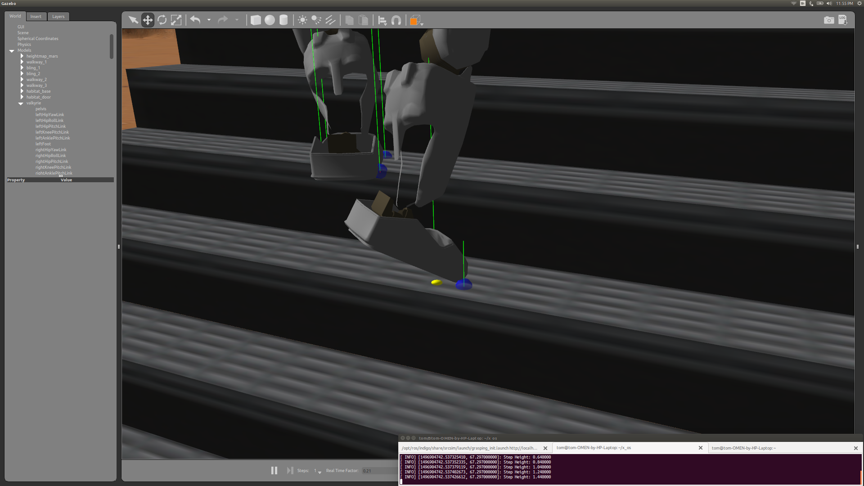Collapse the valkyrie model tree
This screenshot has width=864, height=486.
20,103
